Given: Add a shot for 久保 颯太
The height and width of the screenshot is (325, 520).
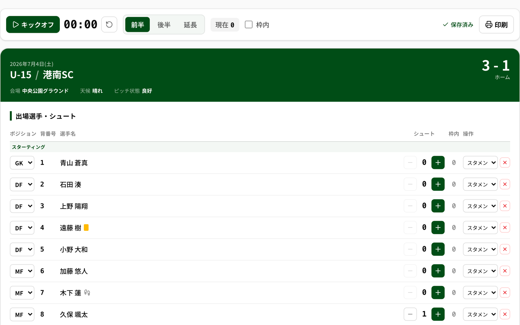Looking at the screenshot, I should [x=438, y=314].
